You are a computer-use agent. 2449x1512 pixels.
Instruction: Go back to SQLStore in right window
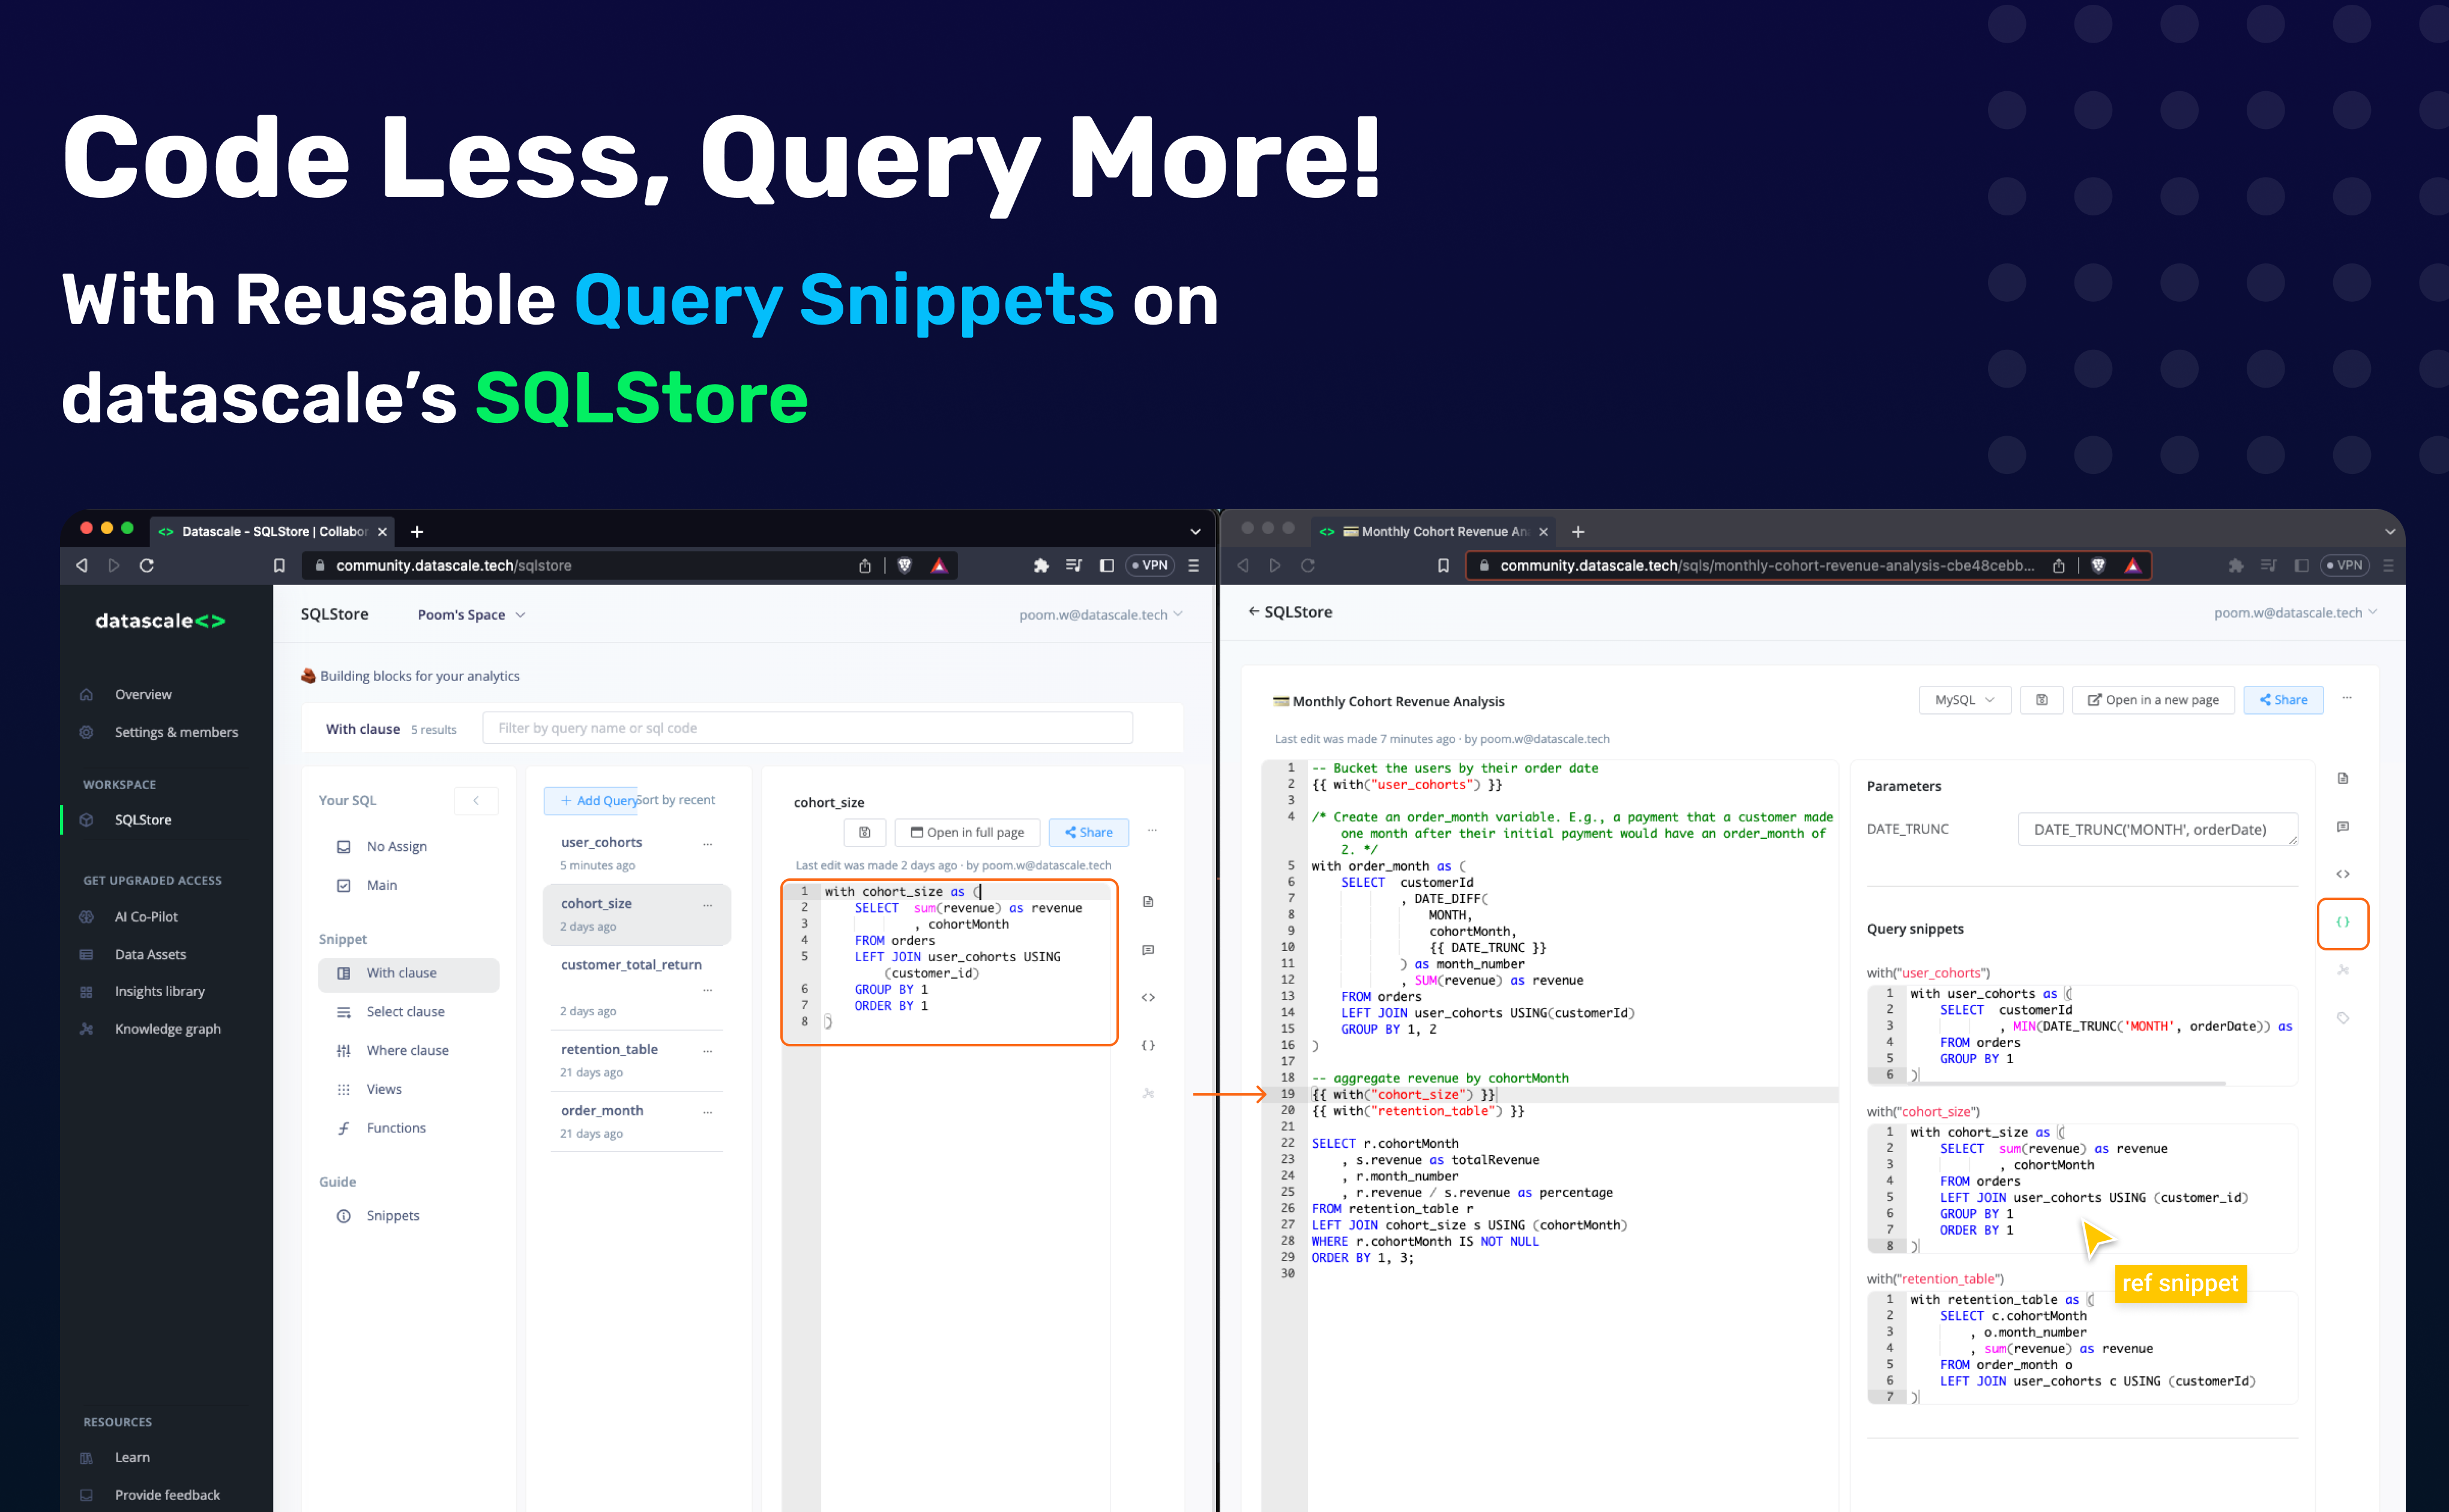tap(1289, 612)
